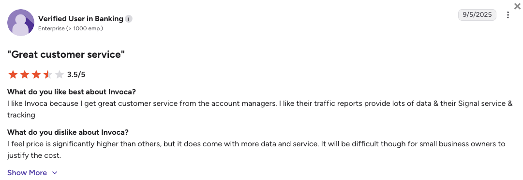
Task: Click the paragraph about price being significantly higher
Action: point(256,150)
